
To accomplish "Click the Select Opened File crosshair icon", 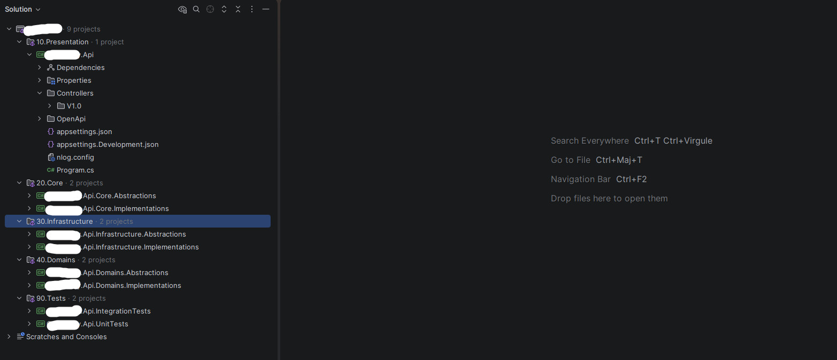I will [210, 9].
